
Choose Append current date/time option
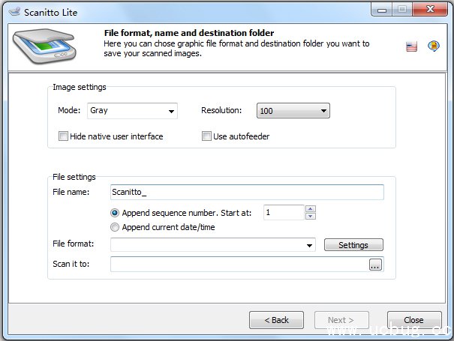point(115,227)
